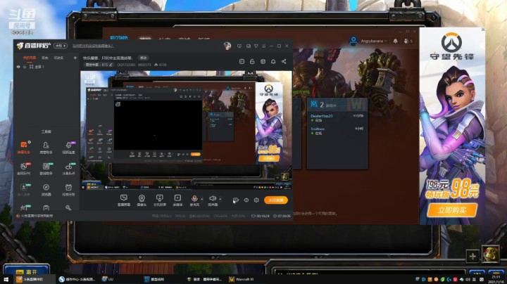Image resolution: width=507 pixels, height=284 pixels.
Task: Select the orange first scene tab
Action: click(x=30, y=58)
